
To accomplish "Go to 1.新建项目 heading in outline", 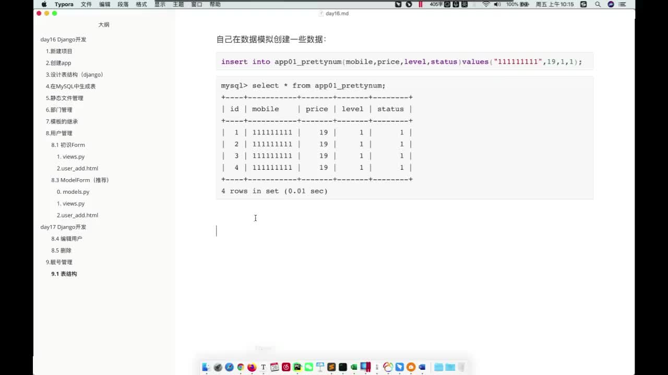I will click(x=59, y=51).
